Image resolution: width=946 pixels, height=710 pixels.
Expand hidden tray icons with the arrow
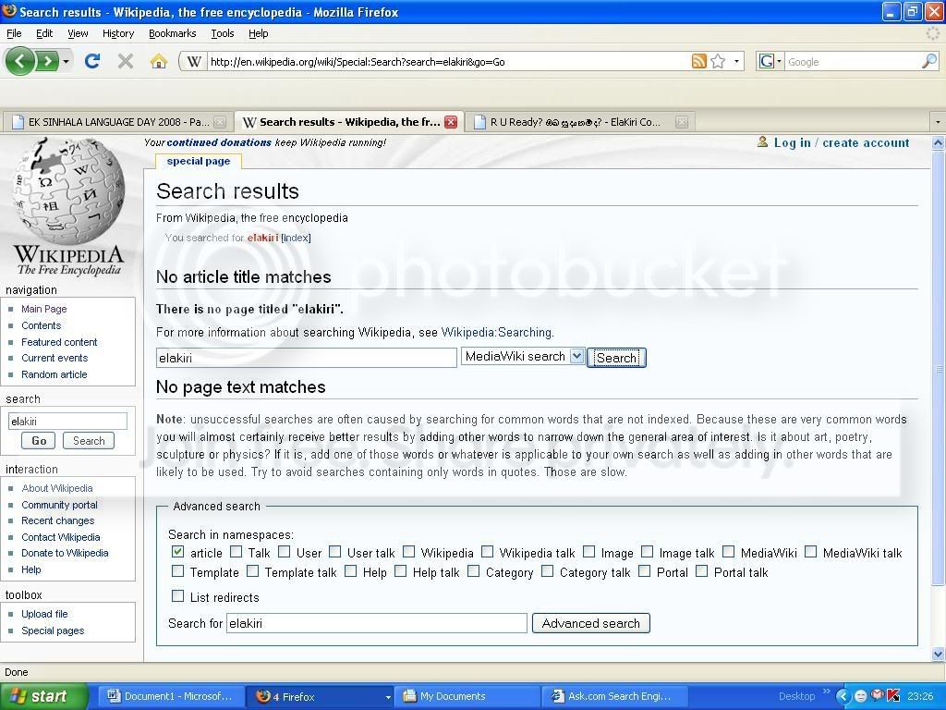(843, 696)
